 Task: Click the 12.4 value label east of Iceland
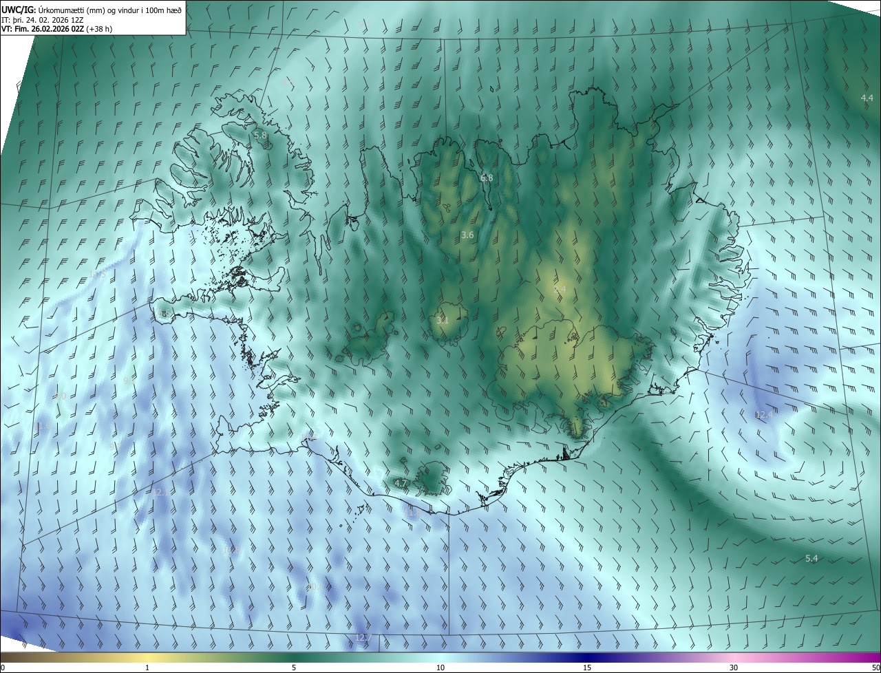click(764, 415)
